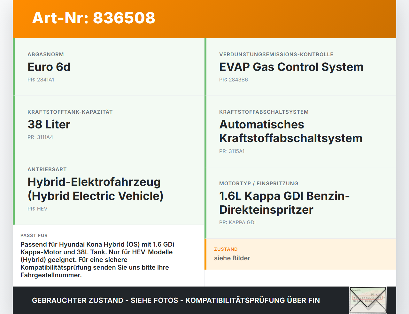Click the PR: 2843B6 code
409x314 pixels.
[x=234, y=80]
